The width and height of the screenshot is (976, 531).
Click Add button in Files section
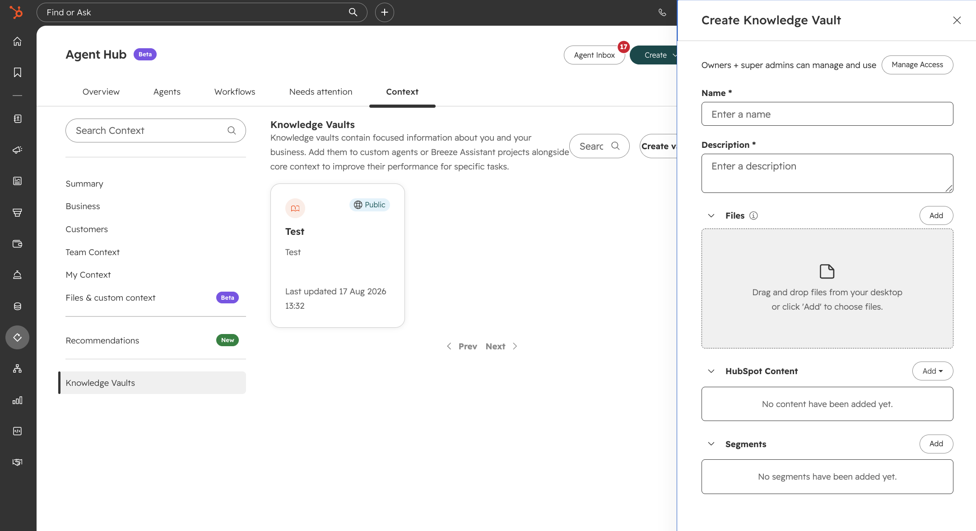pos(936,215)
